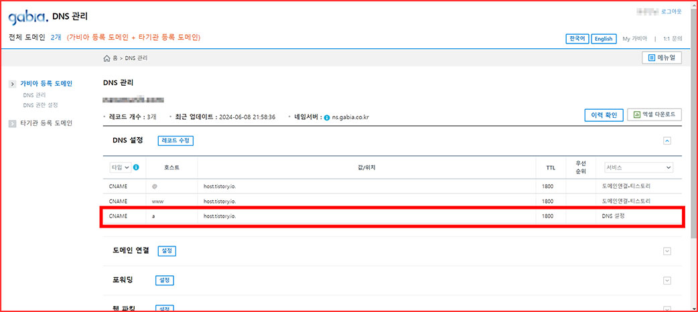The image size is (698, 312).
Task: Open the 타입 filter dropdown
Action: pyautogui.click(x=120, y=167)
